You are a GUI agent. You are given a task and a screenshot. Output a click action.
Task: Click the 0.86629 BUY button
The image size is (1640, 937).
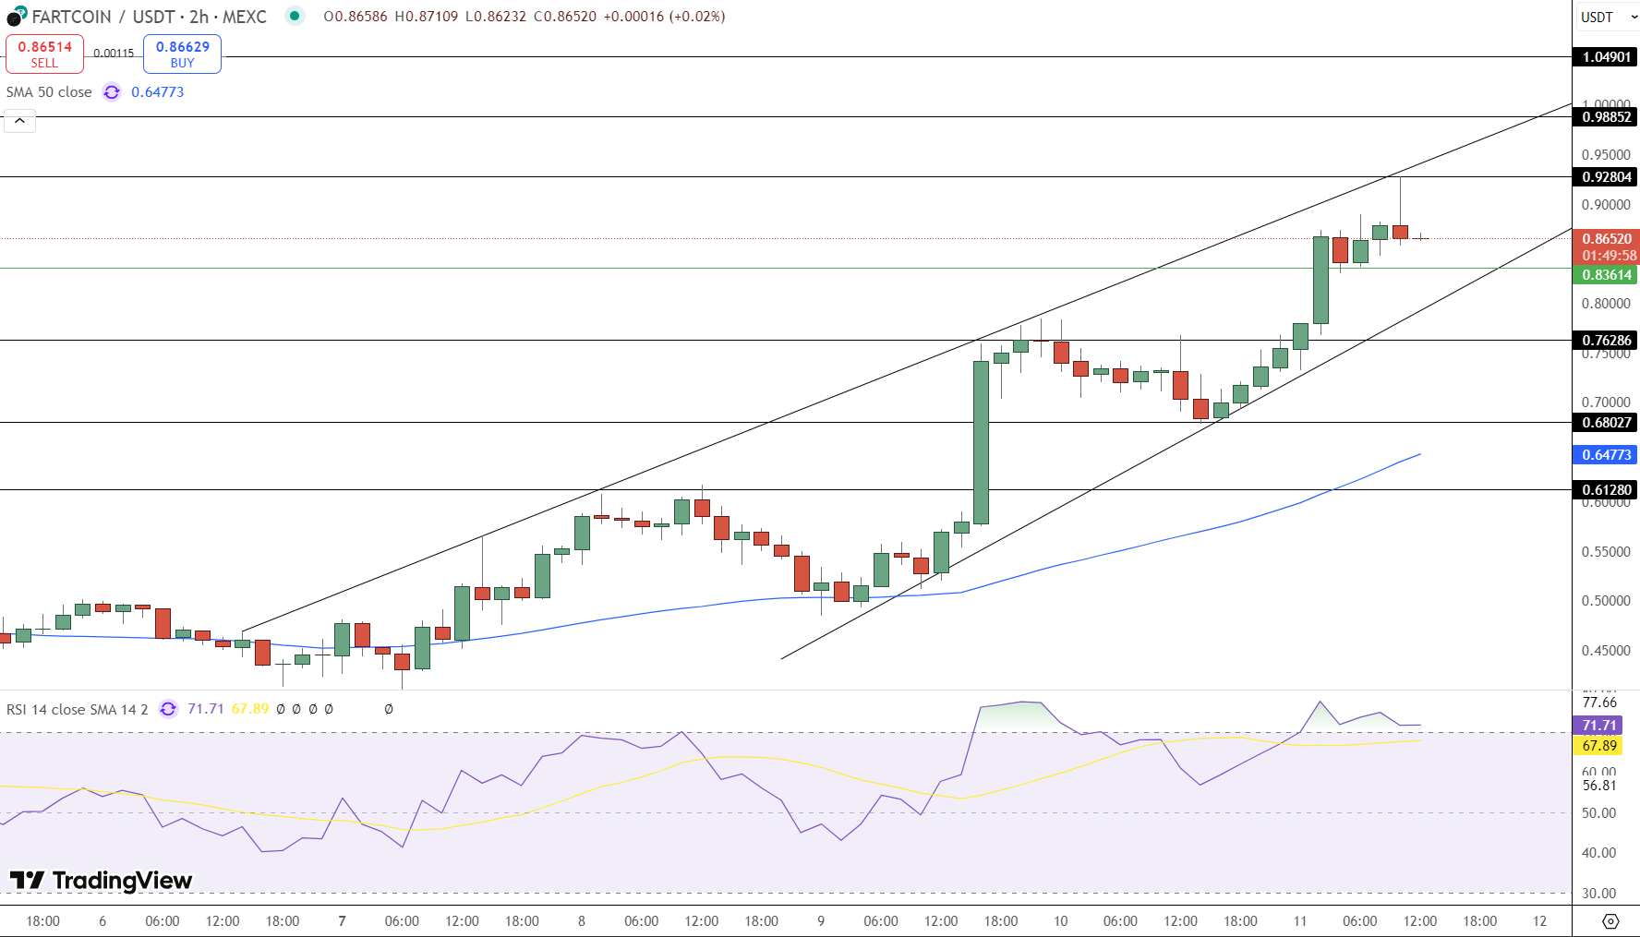click(182, 54)
